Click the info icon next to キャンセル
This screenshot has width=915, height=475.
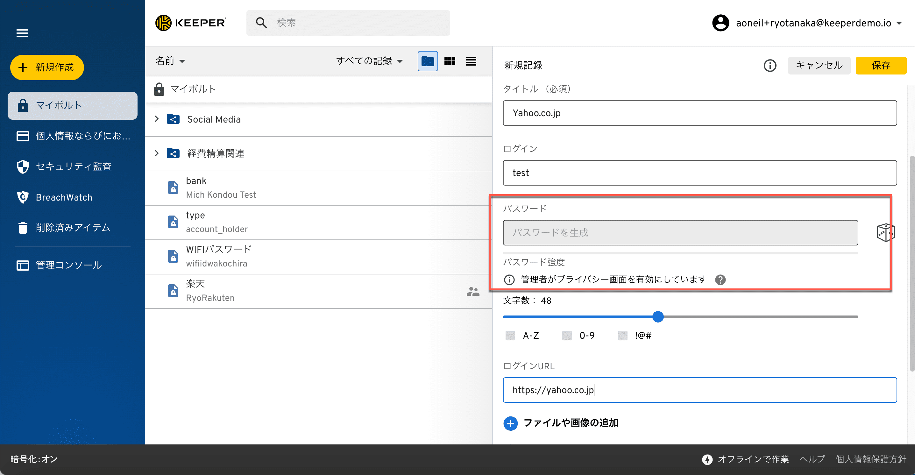[x=770, y=65]
